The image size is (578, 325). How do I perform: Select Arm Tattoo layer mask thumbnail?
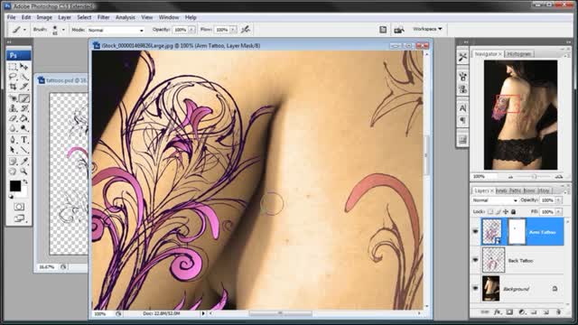pyautogui.click(x=516, y=231)
